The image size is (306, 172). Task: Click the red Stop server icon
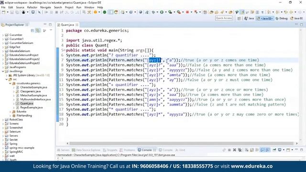[x=187, y=12]
